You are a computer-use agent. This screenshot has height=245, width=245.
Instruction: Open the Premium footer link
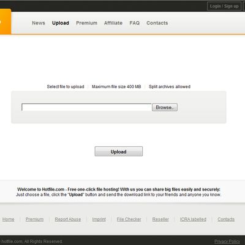[x=34, y=219]
